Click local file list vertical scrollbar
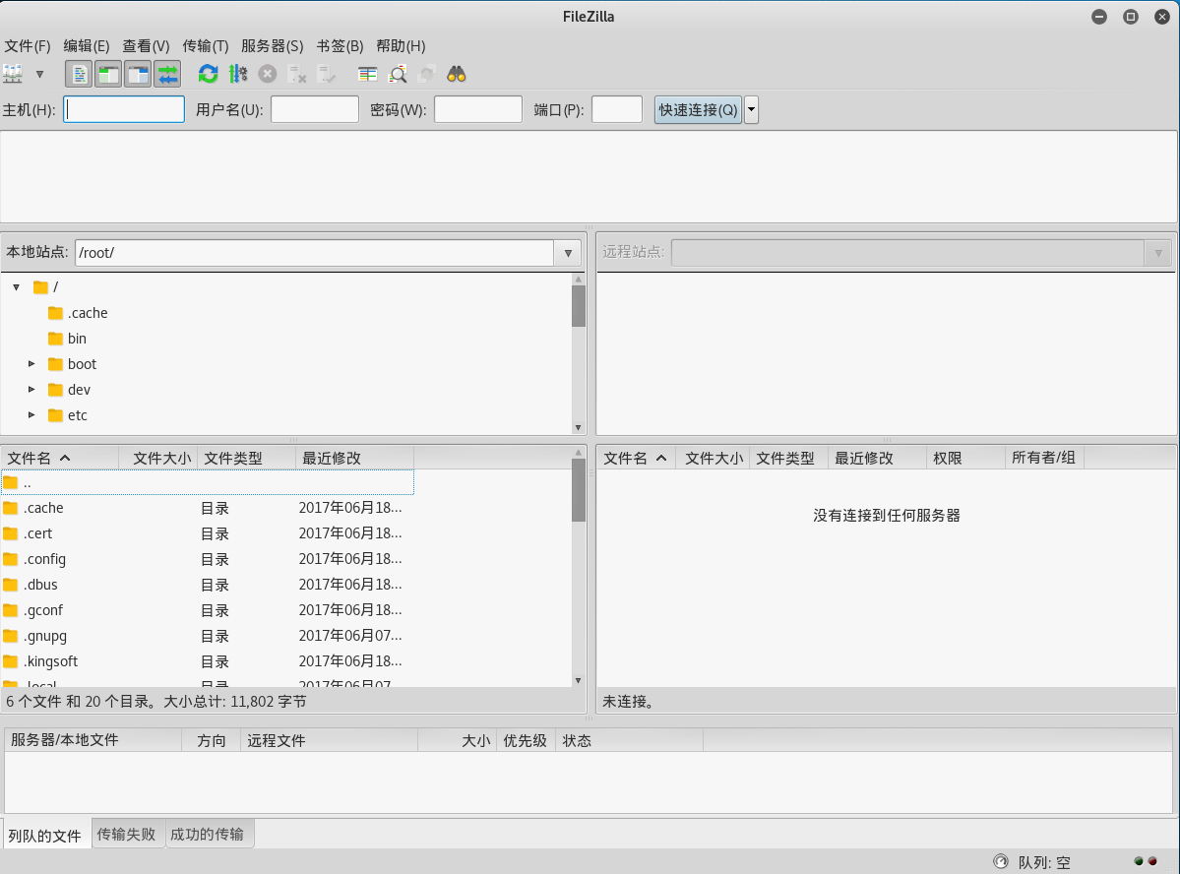 point(579,591)
